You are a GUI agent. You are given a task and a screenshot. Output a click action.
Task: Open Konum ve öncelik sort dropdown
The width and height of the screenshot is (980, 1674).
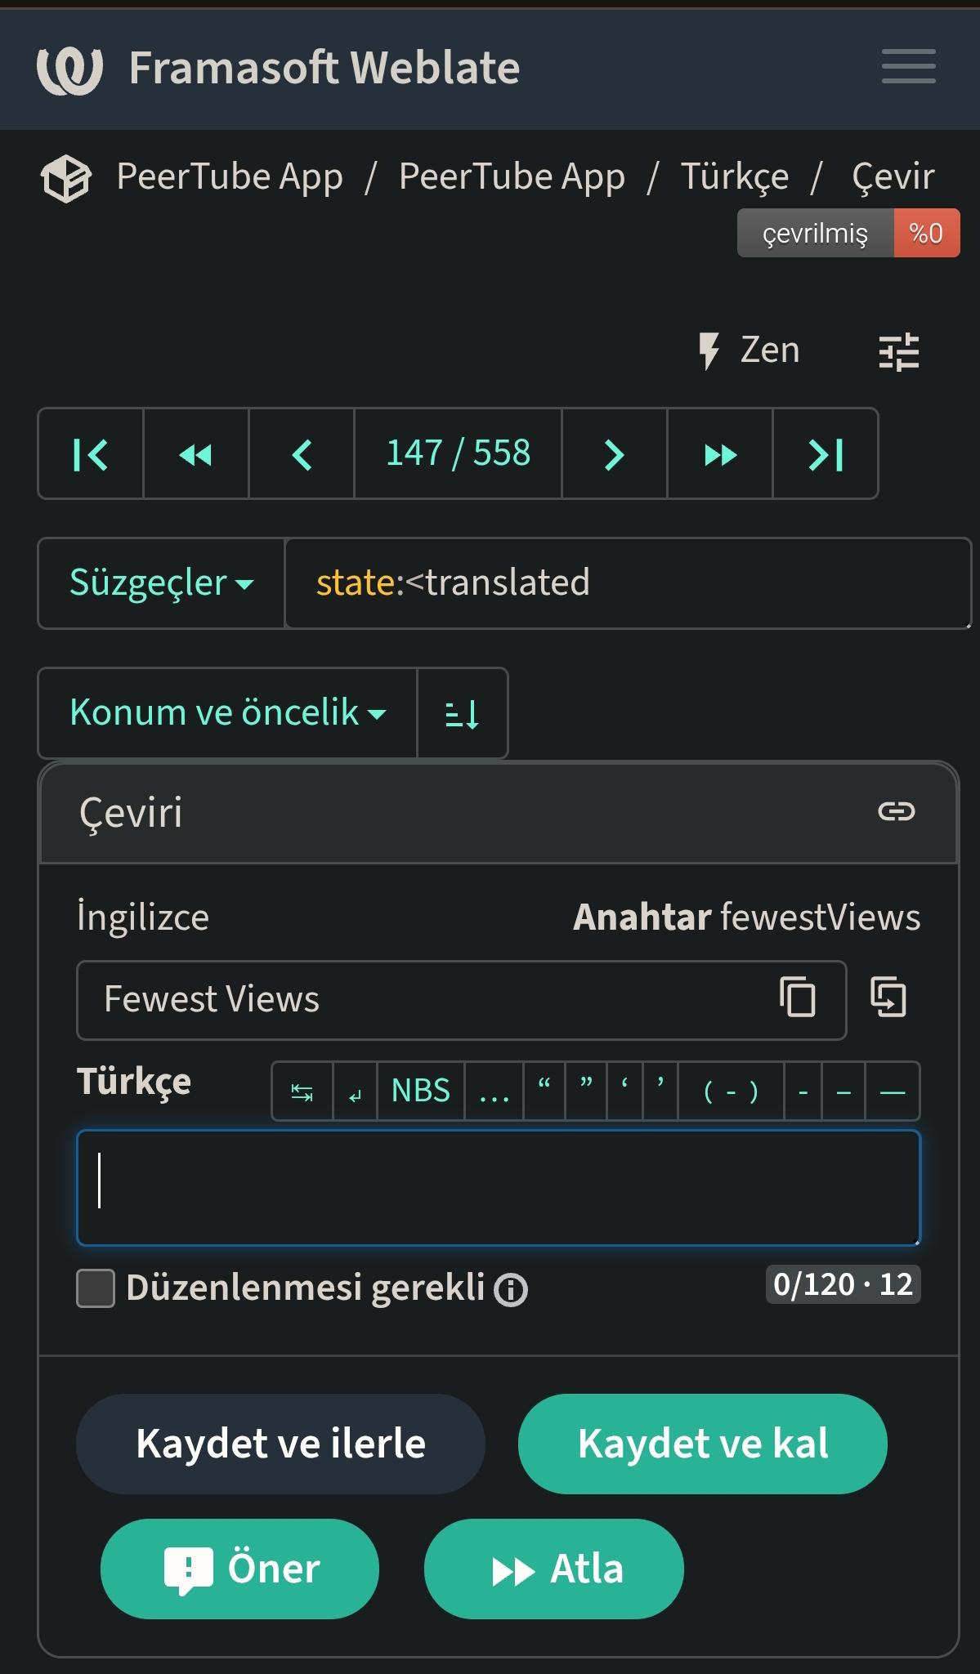click(227, 713)
